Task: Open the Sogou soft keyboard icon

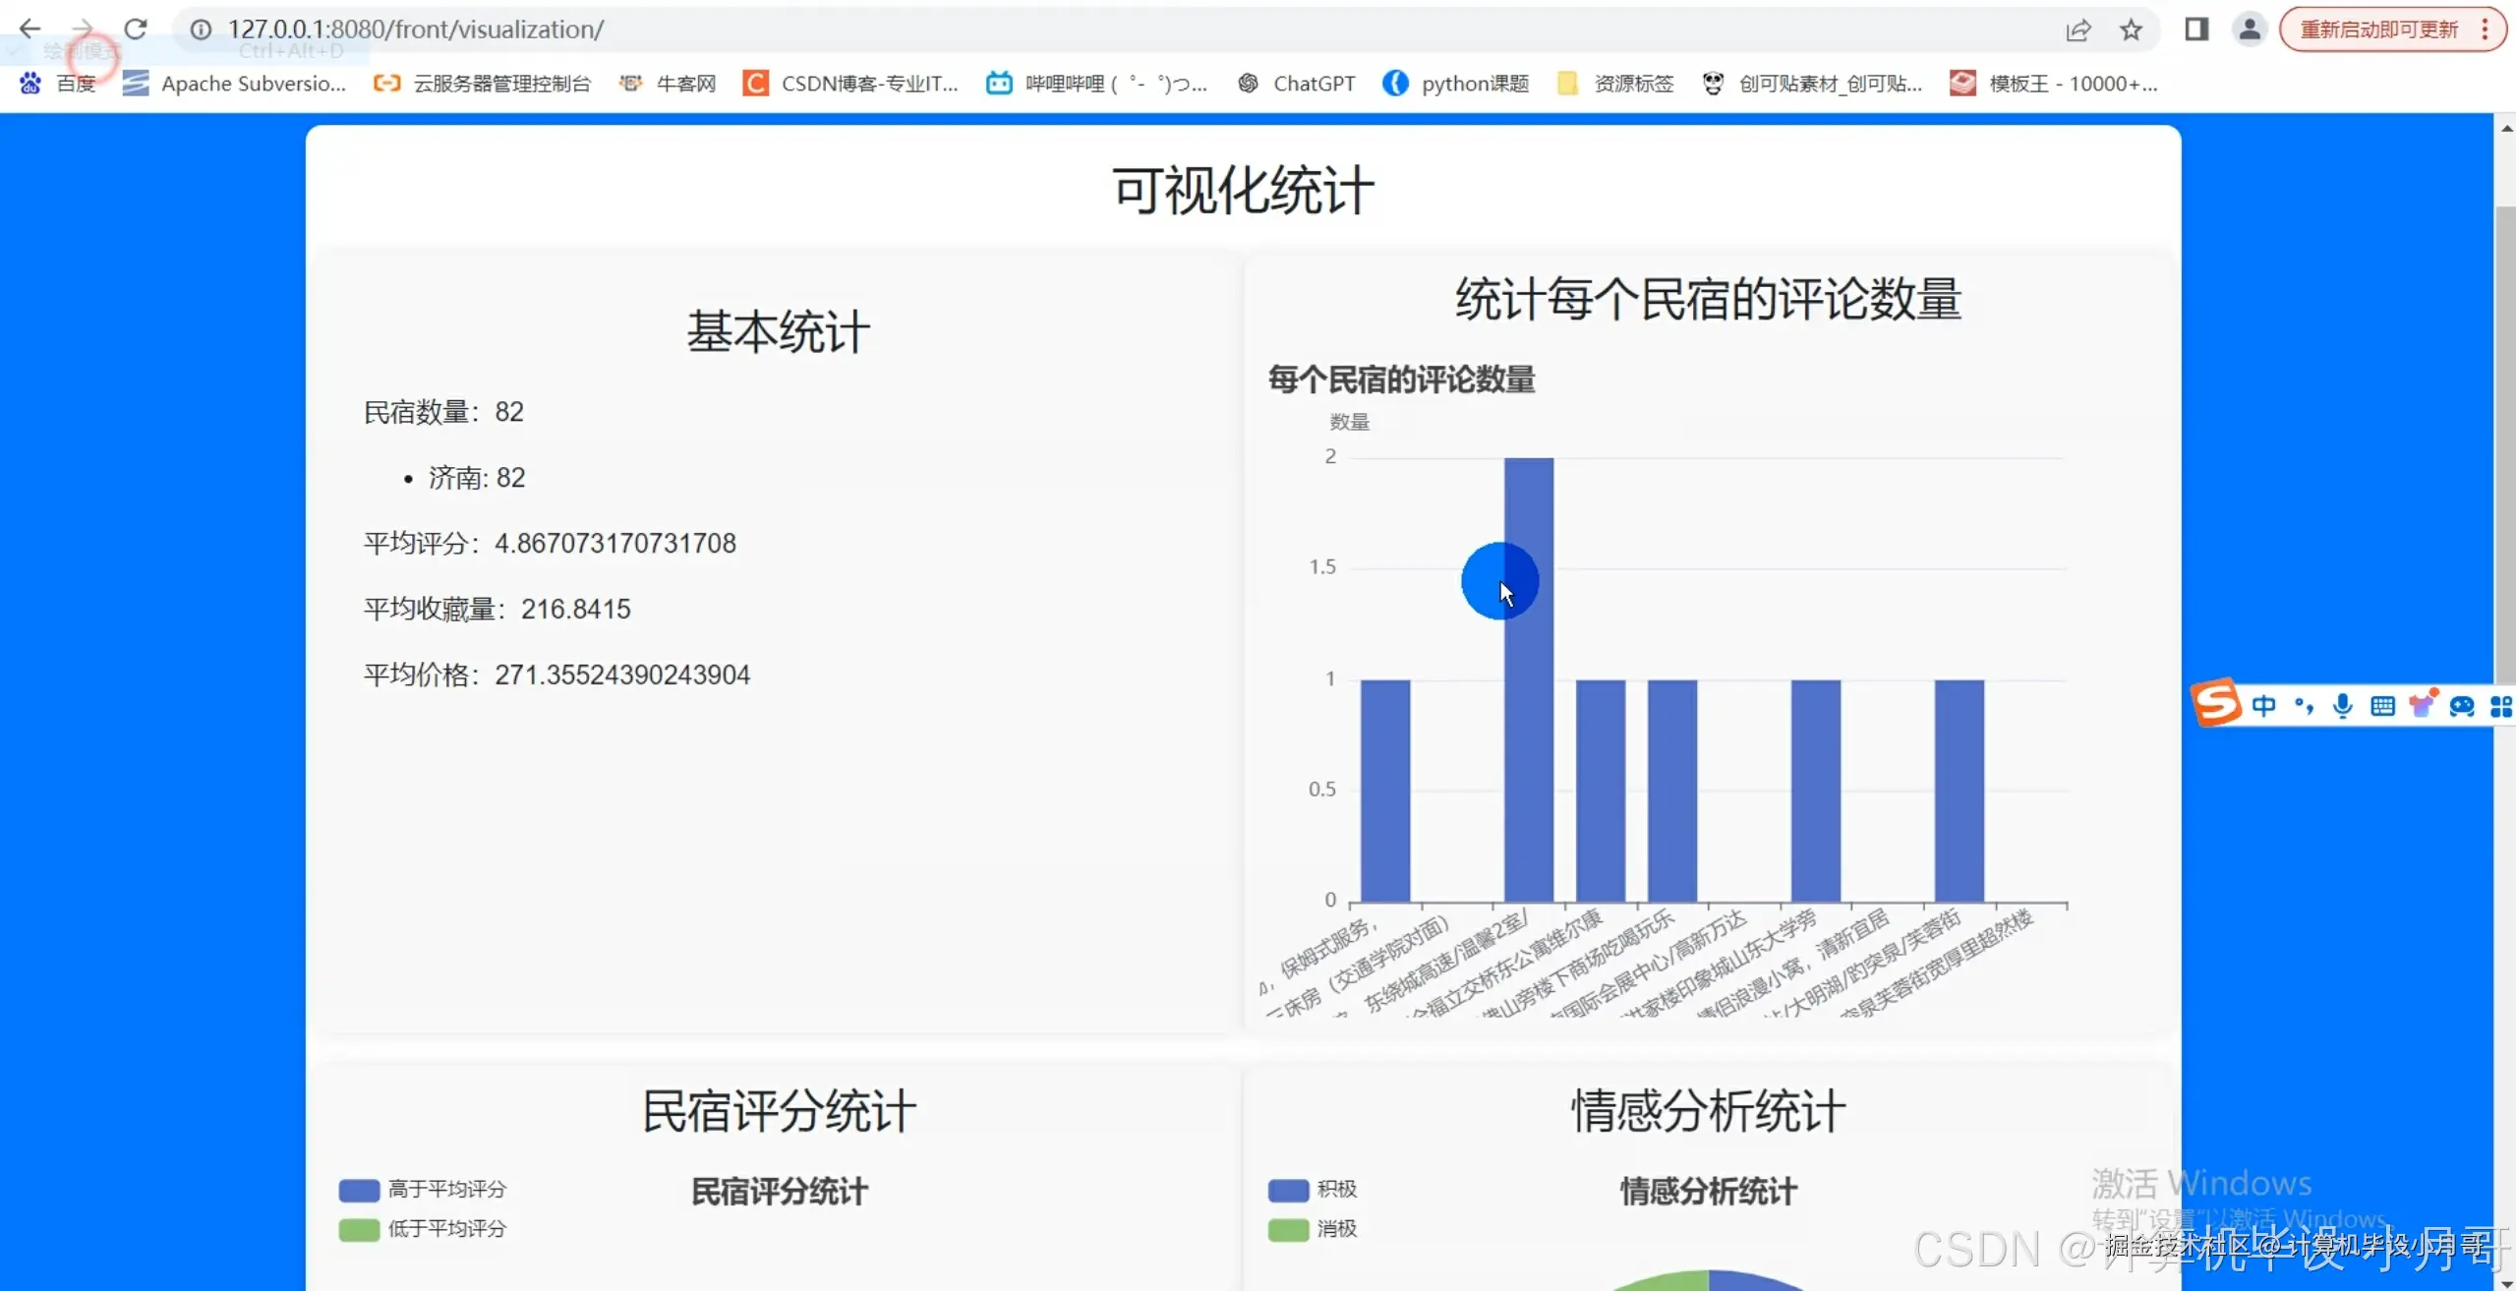Action: [x=2382, y=706]
